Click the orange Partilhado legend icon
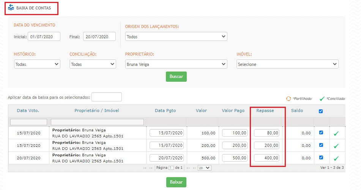Image resolution: width=361 pixels, height=190 pixels. coord(288,99)
